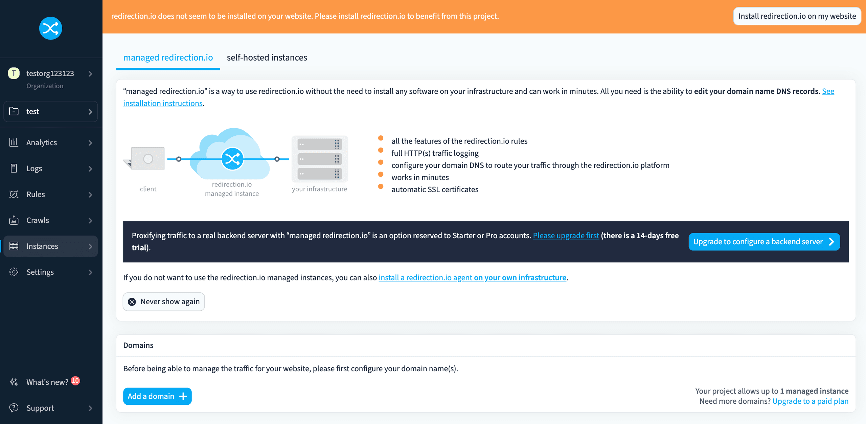Open the What's new? sidebar entry
866x424 pixels.
coord(51,382)
